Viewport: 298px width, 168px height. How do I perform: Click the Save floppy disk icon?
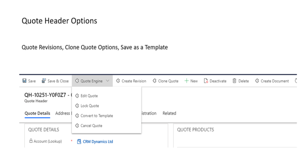[24, 81]
